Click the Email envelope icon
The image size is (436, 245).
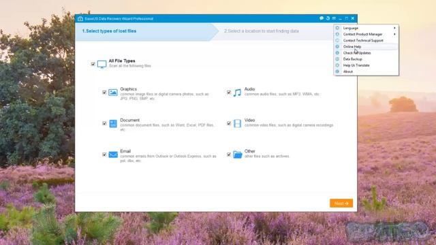click(113, 154)
